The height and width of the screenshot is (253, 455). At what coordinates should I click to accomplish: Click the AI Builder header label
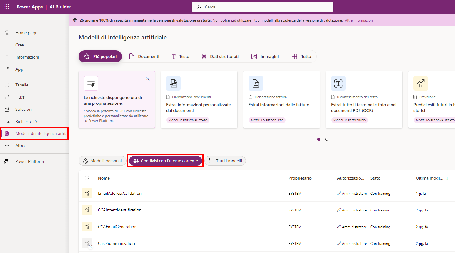[x=60, y=7]
